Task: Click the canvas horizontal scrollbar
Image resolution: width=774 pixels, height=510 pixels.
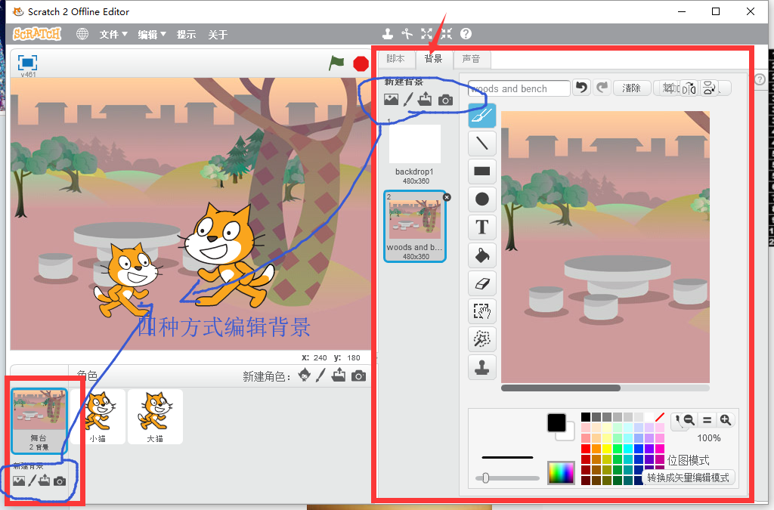Action: [560, 388]
